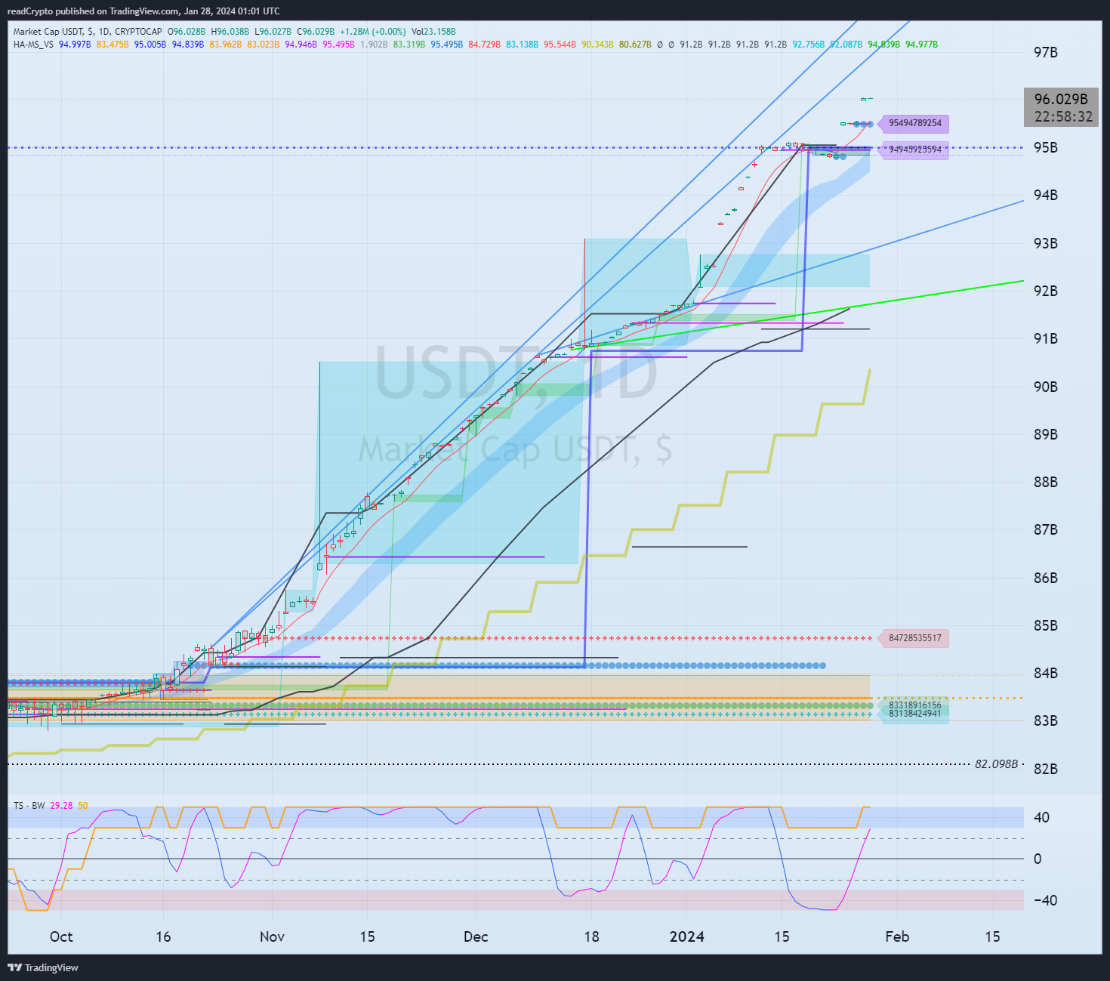1110x981 pixels.
Task: Click the green price label 83318916156
Action: pos(915,705)
